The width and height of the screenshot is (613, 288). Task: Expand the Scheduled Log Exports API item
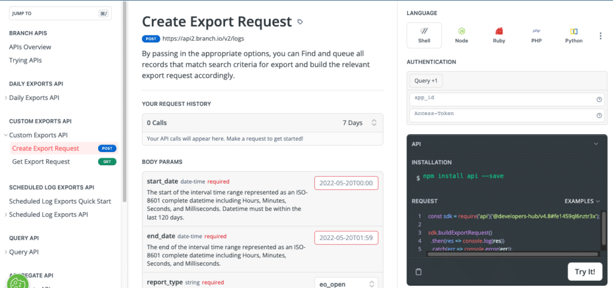(5, 214)
